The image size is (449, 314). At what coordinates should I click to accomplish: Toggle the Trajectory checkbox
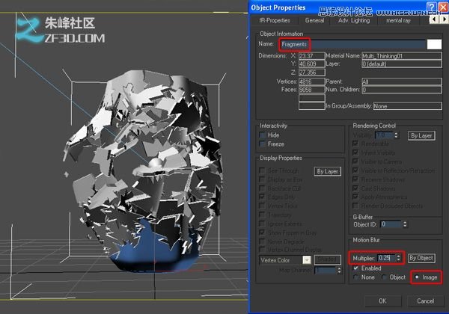(262, 215)
